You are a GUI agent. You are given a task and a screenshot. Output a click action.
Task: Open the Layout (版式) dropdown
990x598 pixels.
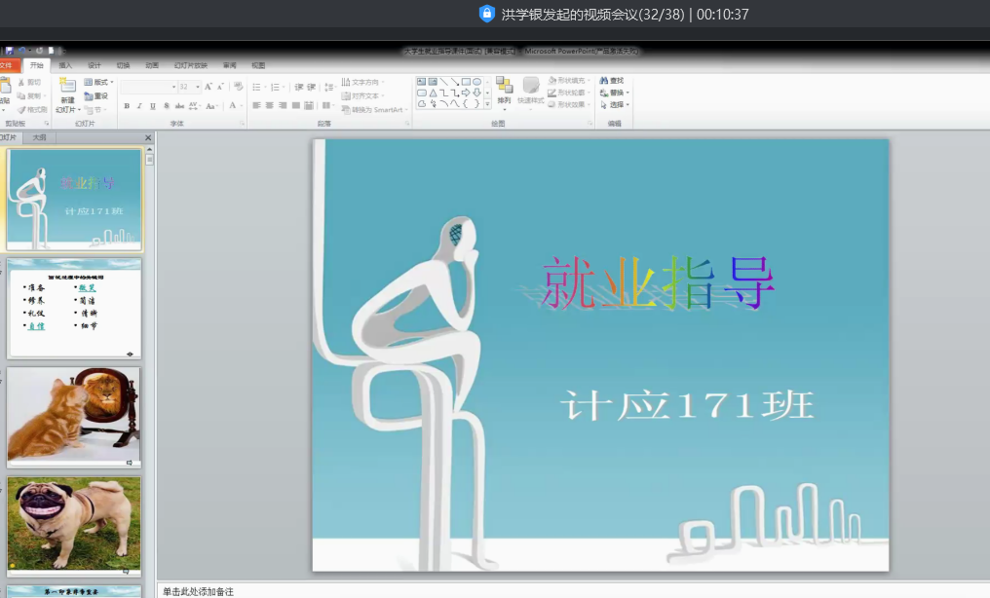click(98, 82)
